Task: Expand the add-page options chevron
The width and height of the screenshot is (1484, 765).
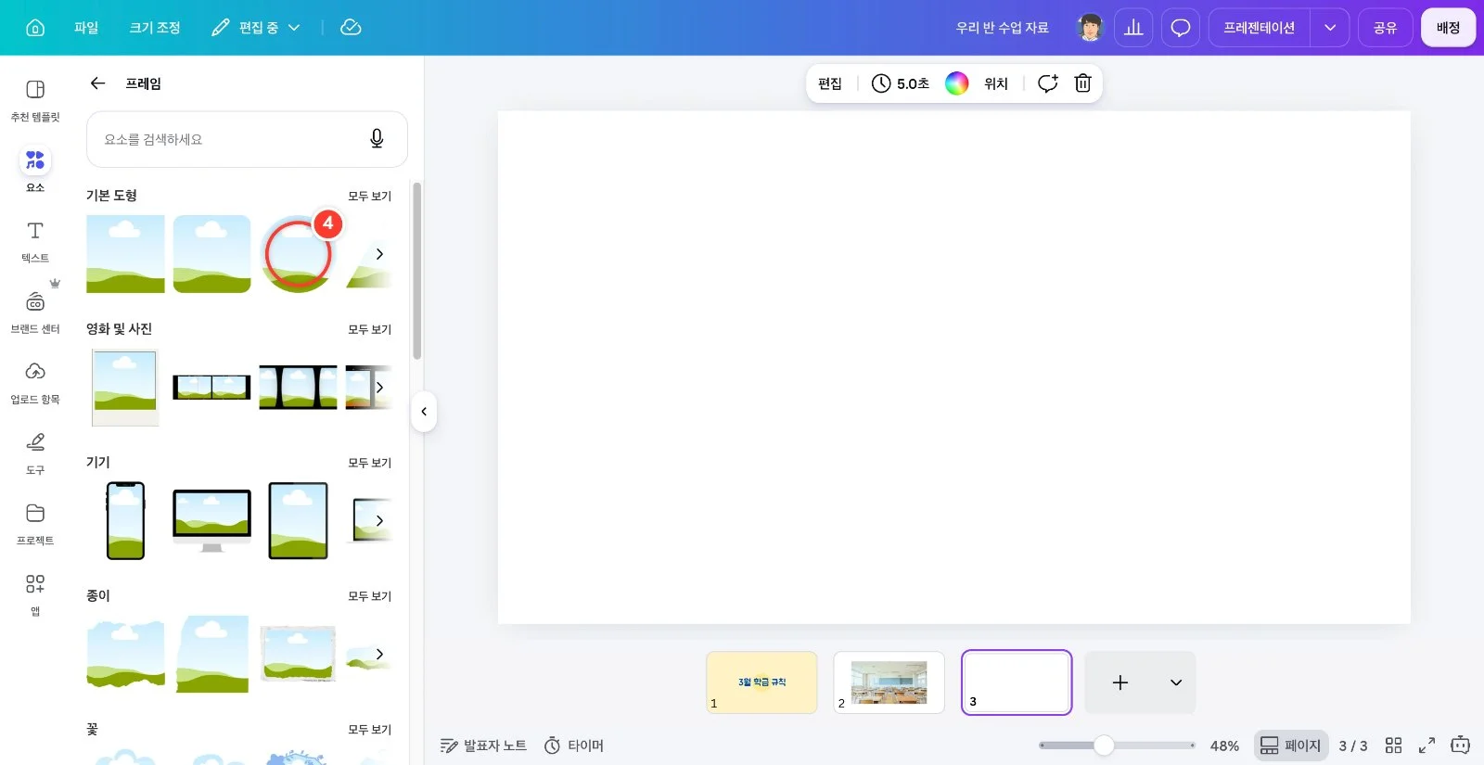Action: pyautogui.click(x=1176, y=682)
